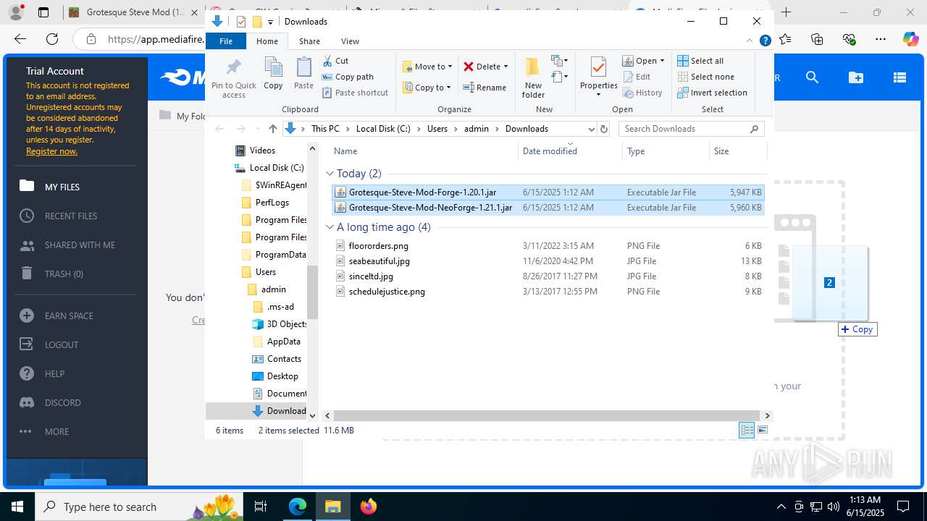This screenshot has width=927, height=521.
Task: Click the Properties icon
Action: (598, 69)
